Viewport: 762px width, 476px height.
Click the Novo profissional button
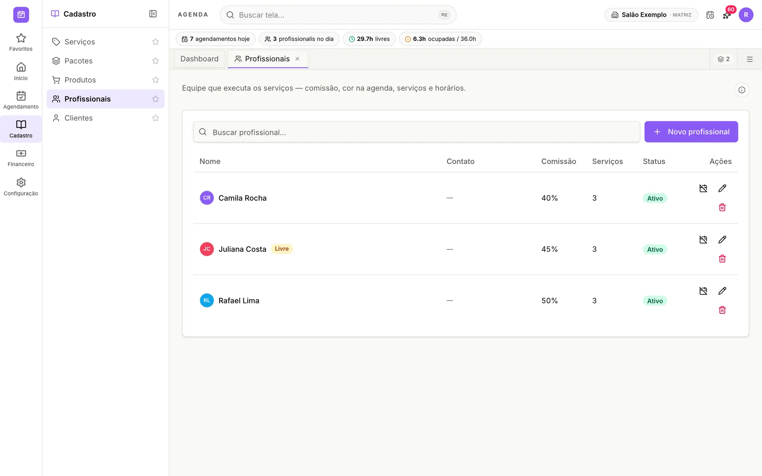pos(691,132)
